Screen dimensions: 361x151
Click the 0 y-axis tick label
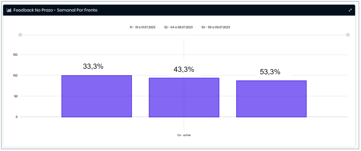coord(17,117)
